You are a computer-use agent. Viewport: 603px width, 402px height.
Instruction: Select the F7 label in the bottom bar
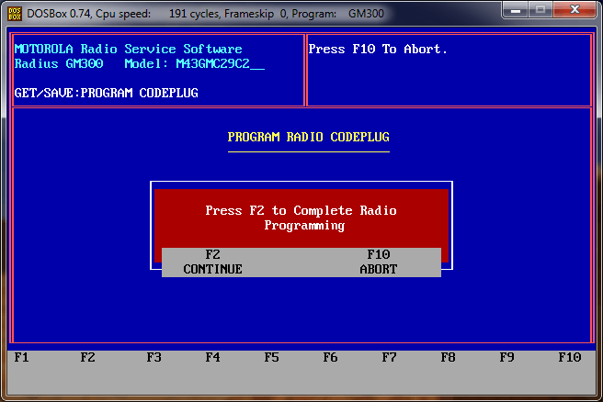389,358
